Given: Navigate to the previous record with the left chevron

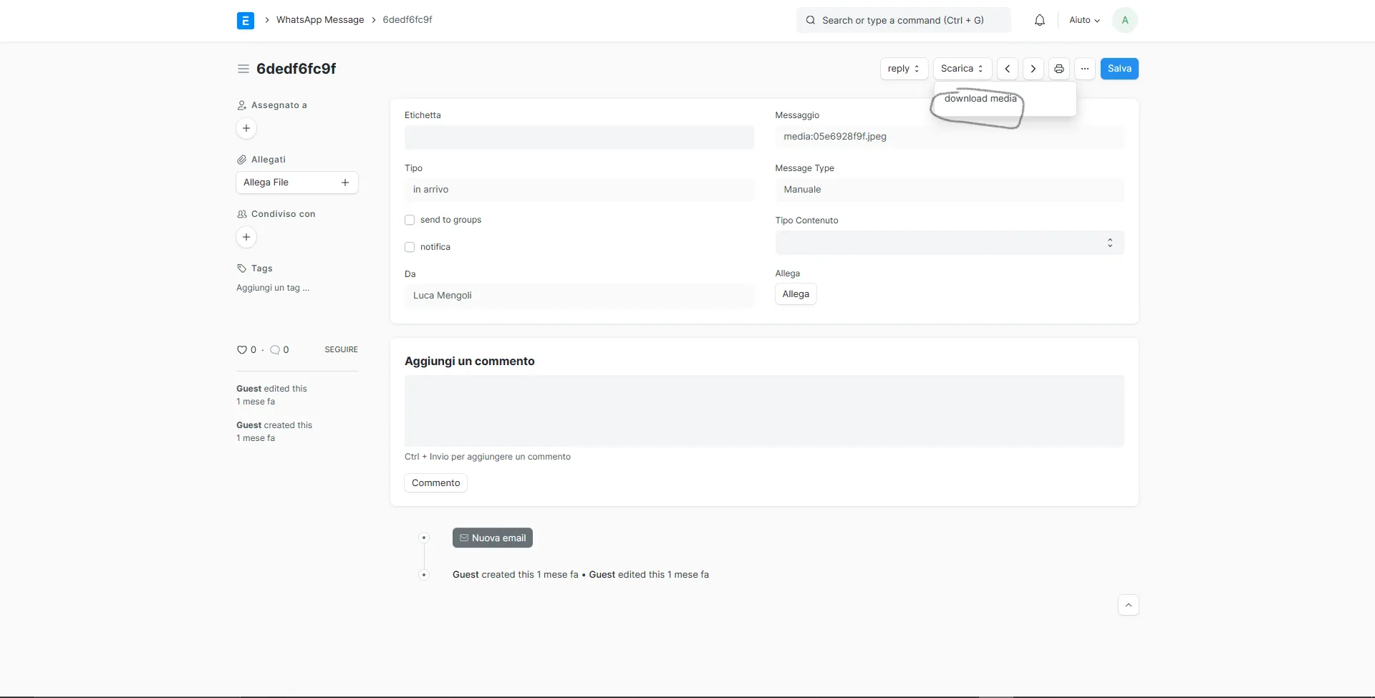Looking at the screenshot, I should [x=1007, y=68].
